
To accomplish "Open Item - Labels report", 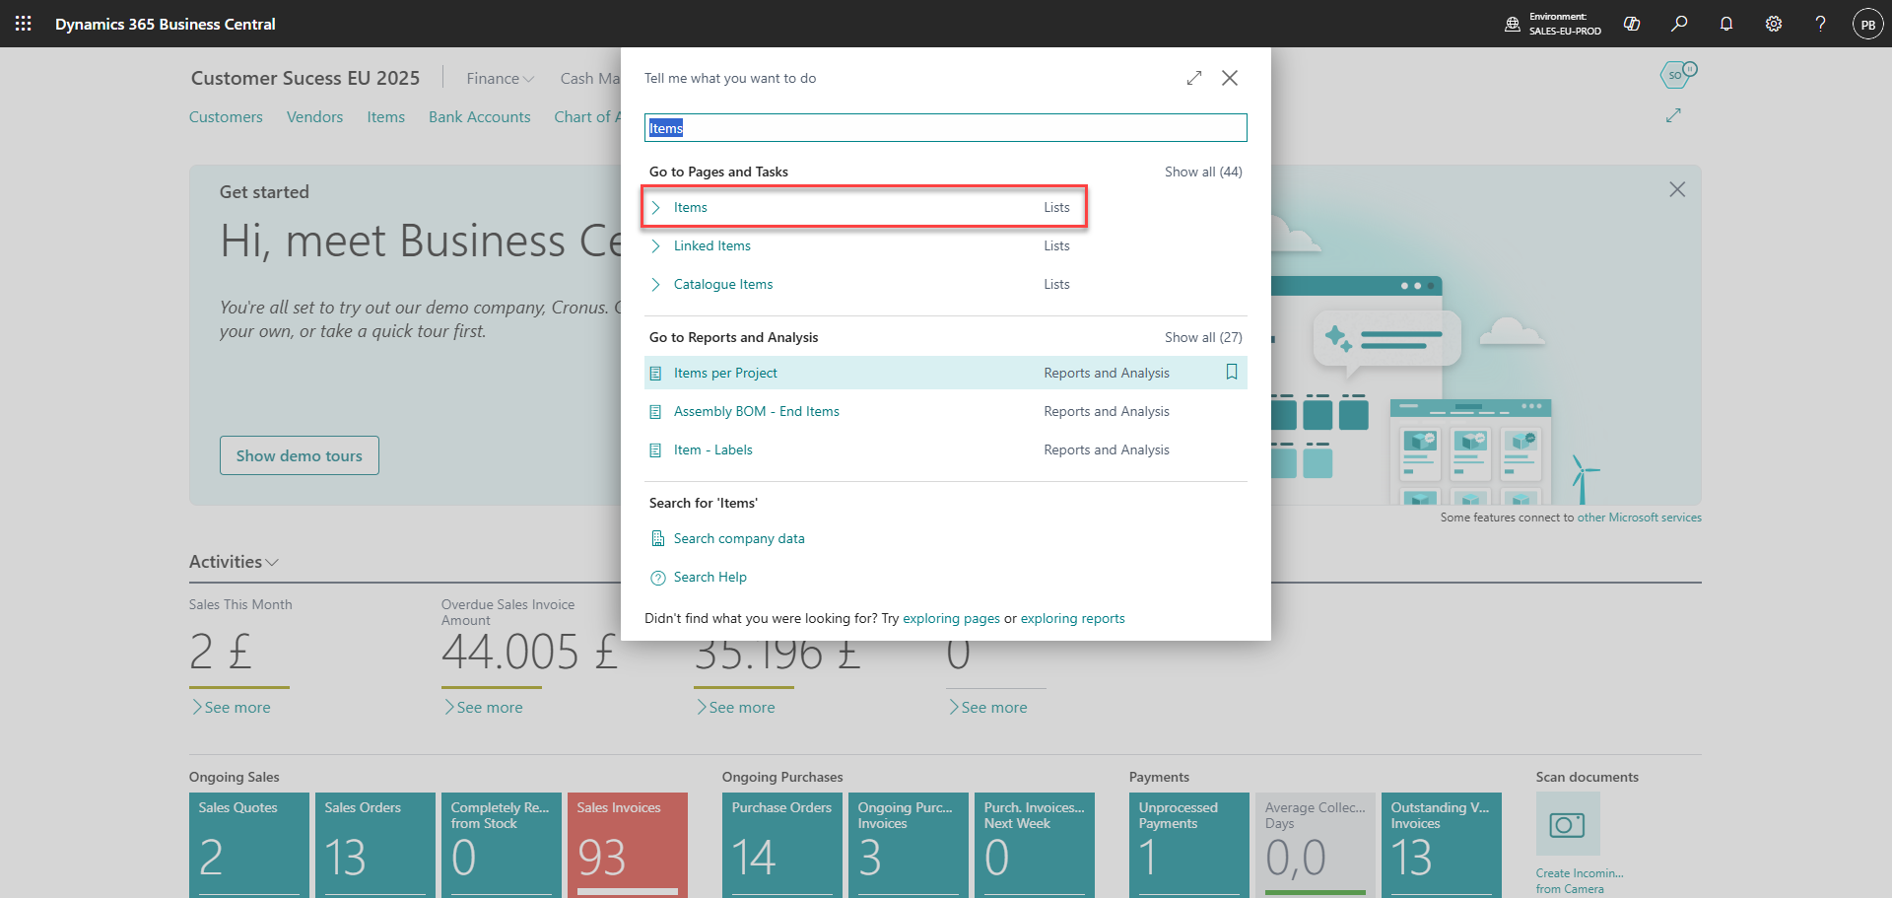I will [713, 449].
